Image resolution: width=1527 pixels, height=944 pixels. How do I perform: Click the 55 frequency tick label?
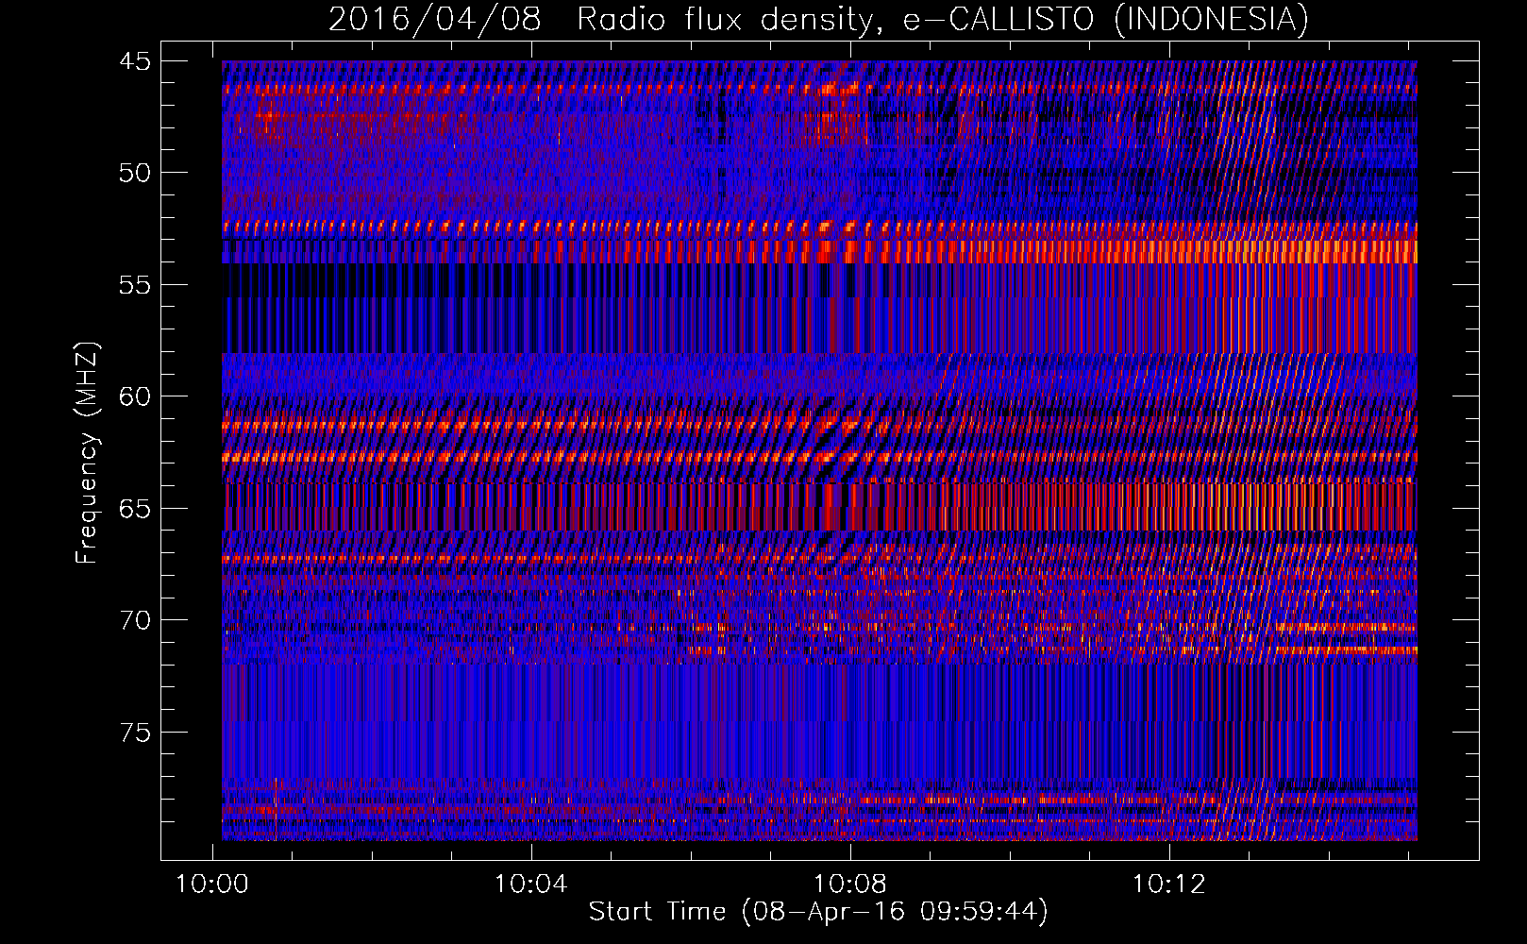[135, 285]
